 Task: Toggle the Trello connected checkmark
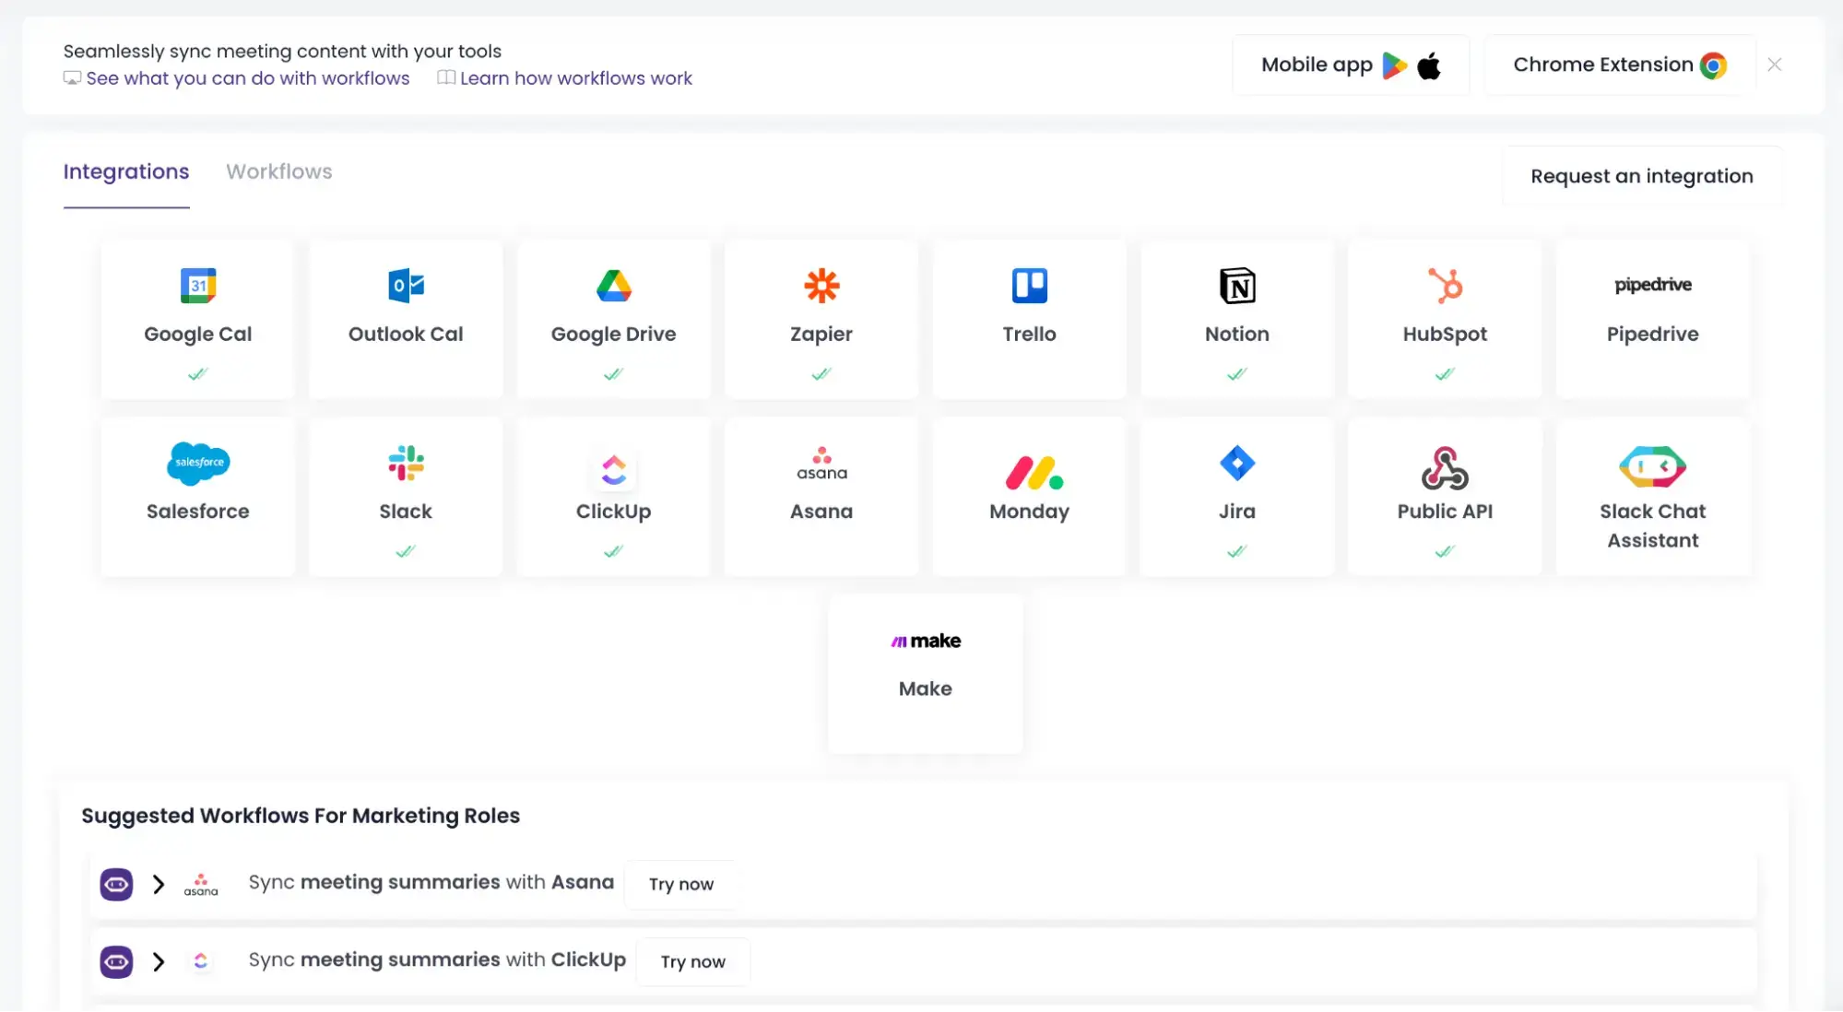tap(1029, 373)
